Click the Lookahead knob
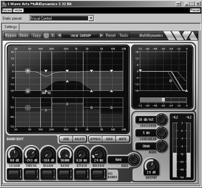 (161, 133)
